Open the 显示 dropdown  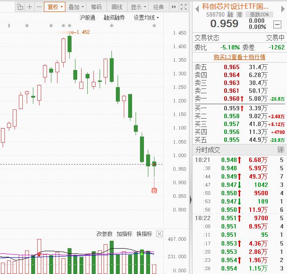coord(138,7)
